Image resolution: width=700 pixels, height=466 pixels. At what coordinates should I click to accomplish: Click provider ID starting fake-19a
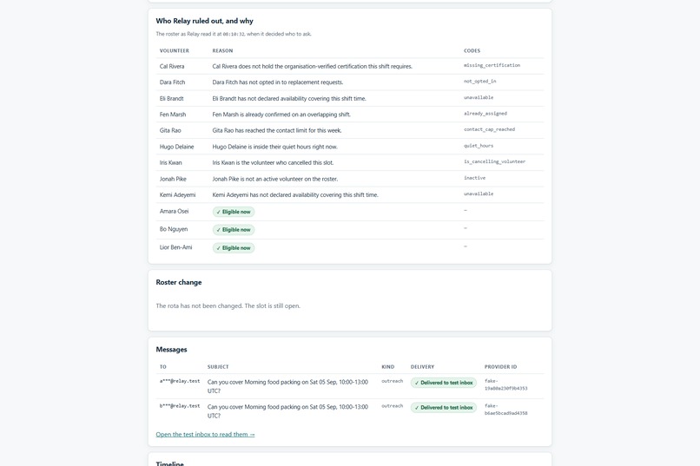[x=505, y=384]
